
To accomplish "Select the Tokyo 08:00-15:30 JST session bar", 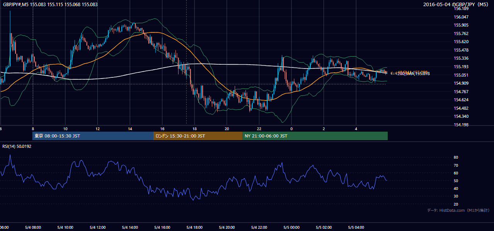I will pos(93,136).
